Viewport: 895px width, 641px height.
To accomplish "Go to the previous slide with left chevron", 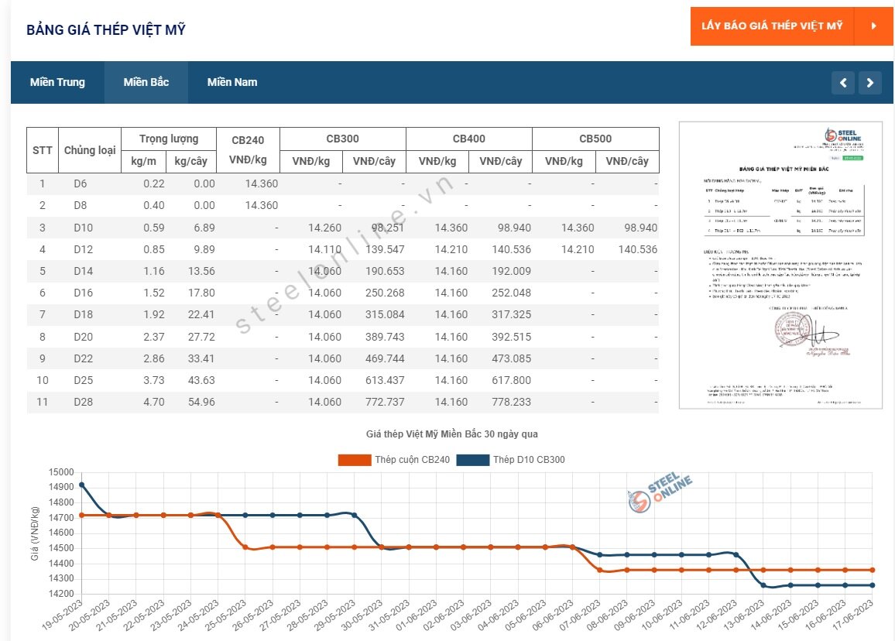I will [843, 83].
